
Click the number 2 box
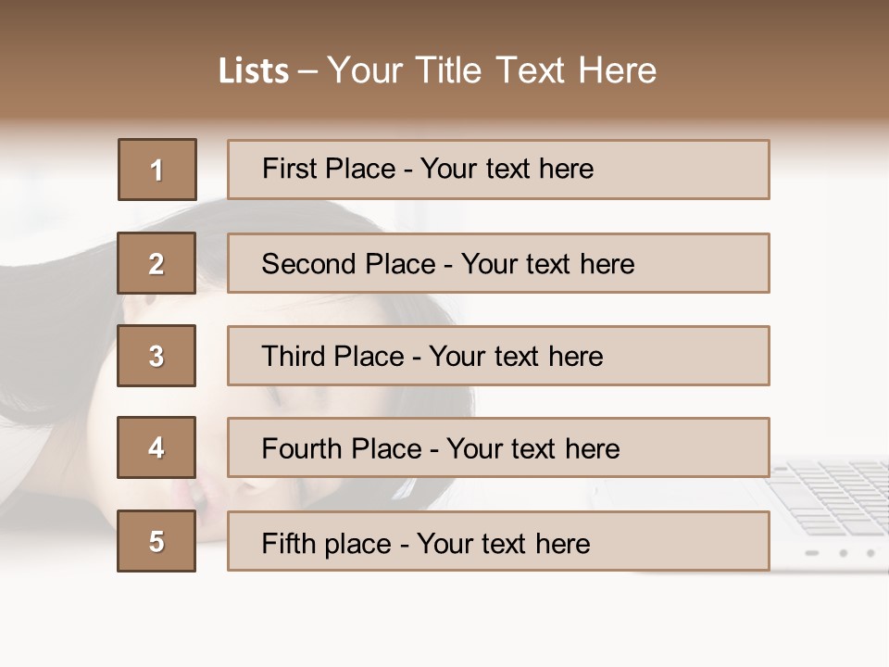(x=157, y=263)
